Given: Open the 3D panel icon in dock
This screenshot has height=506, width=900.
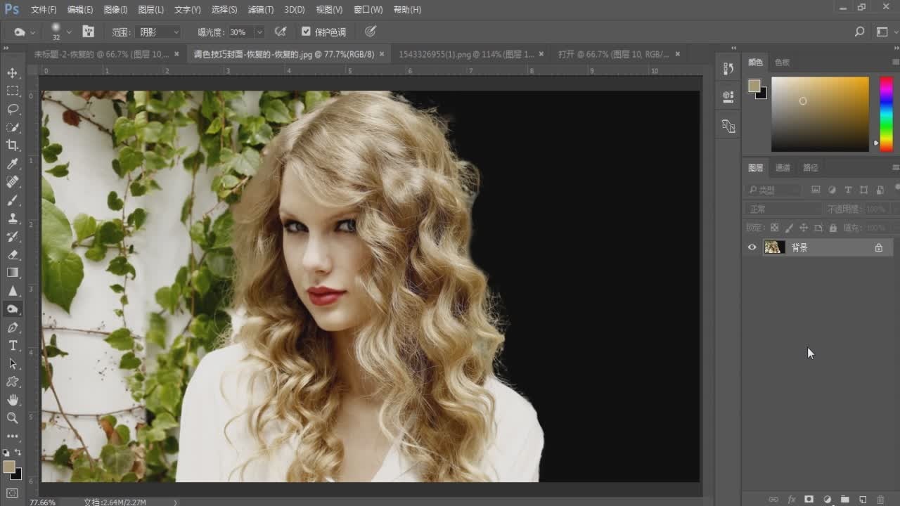Looking at the screenshot, I should [728, 97].
